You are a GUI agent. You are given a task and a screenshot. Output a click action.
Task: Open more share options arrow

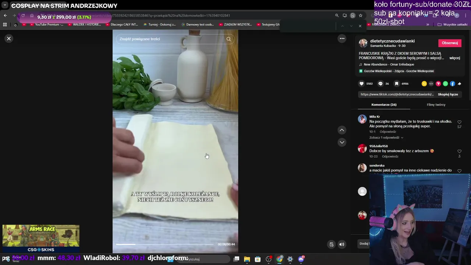click(459, 84)
